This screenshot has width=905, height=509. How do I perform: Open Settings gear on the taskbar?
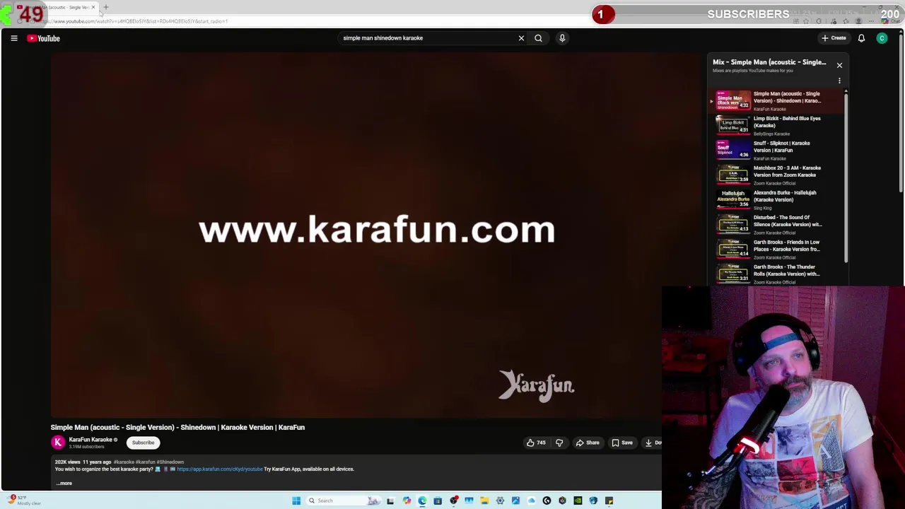500,501
